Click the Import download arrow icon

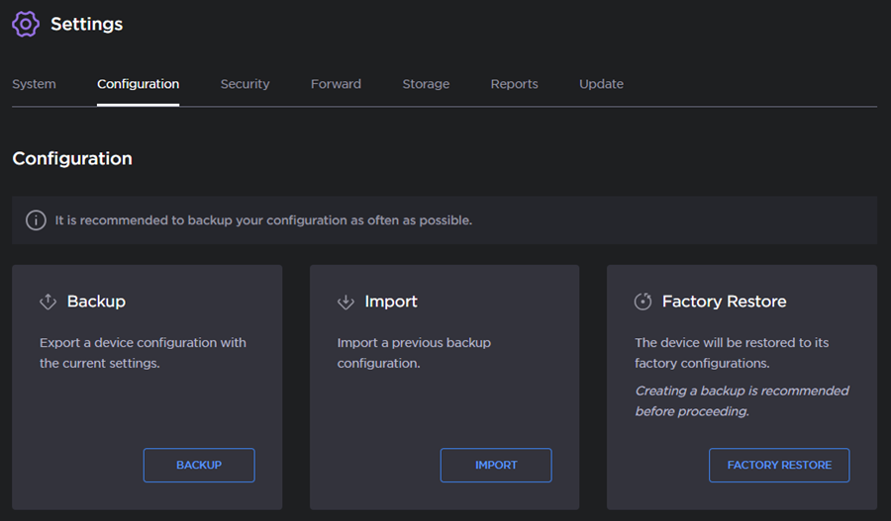point(346,303)
